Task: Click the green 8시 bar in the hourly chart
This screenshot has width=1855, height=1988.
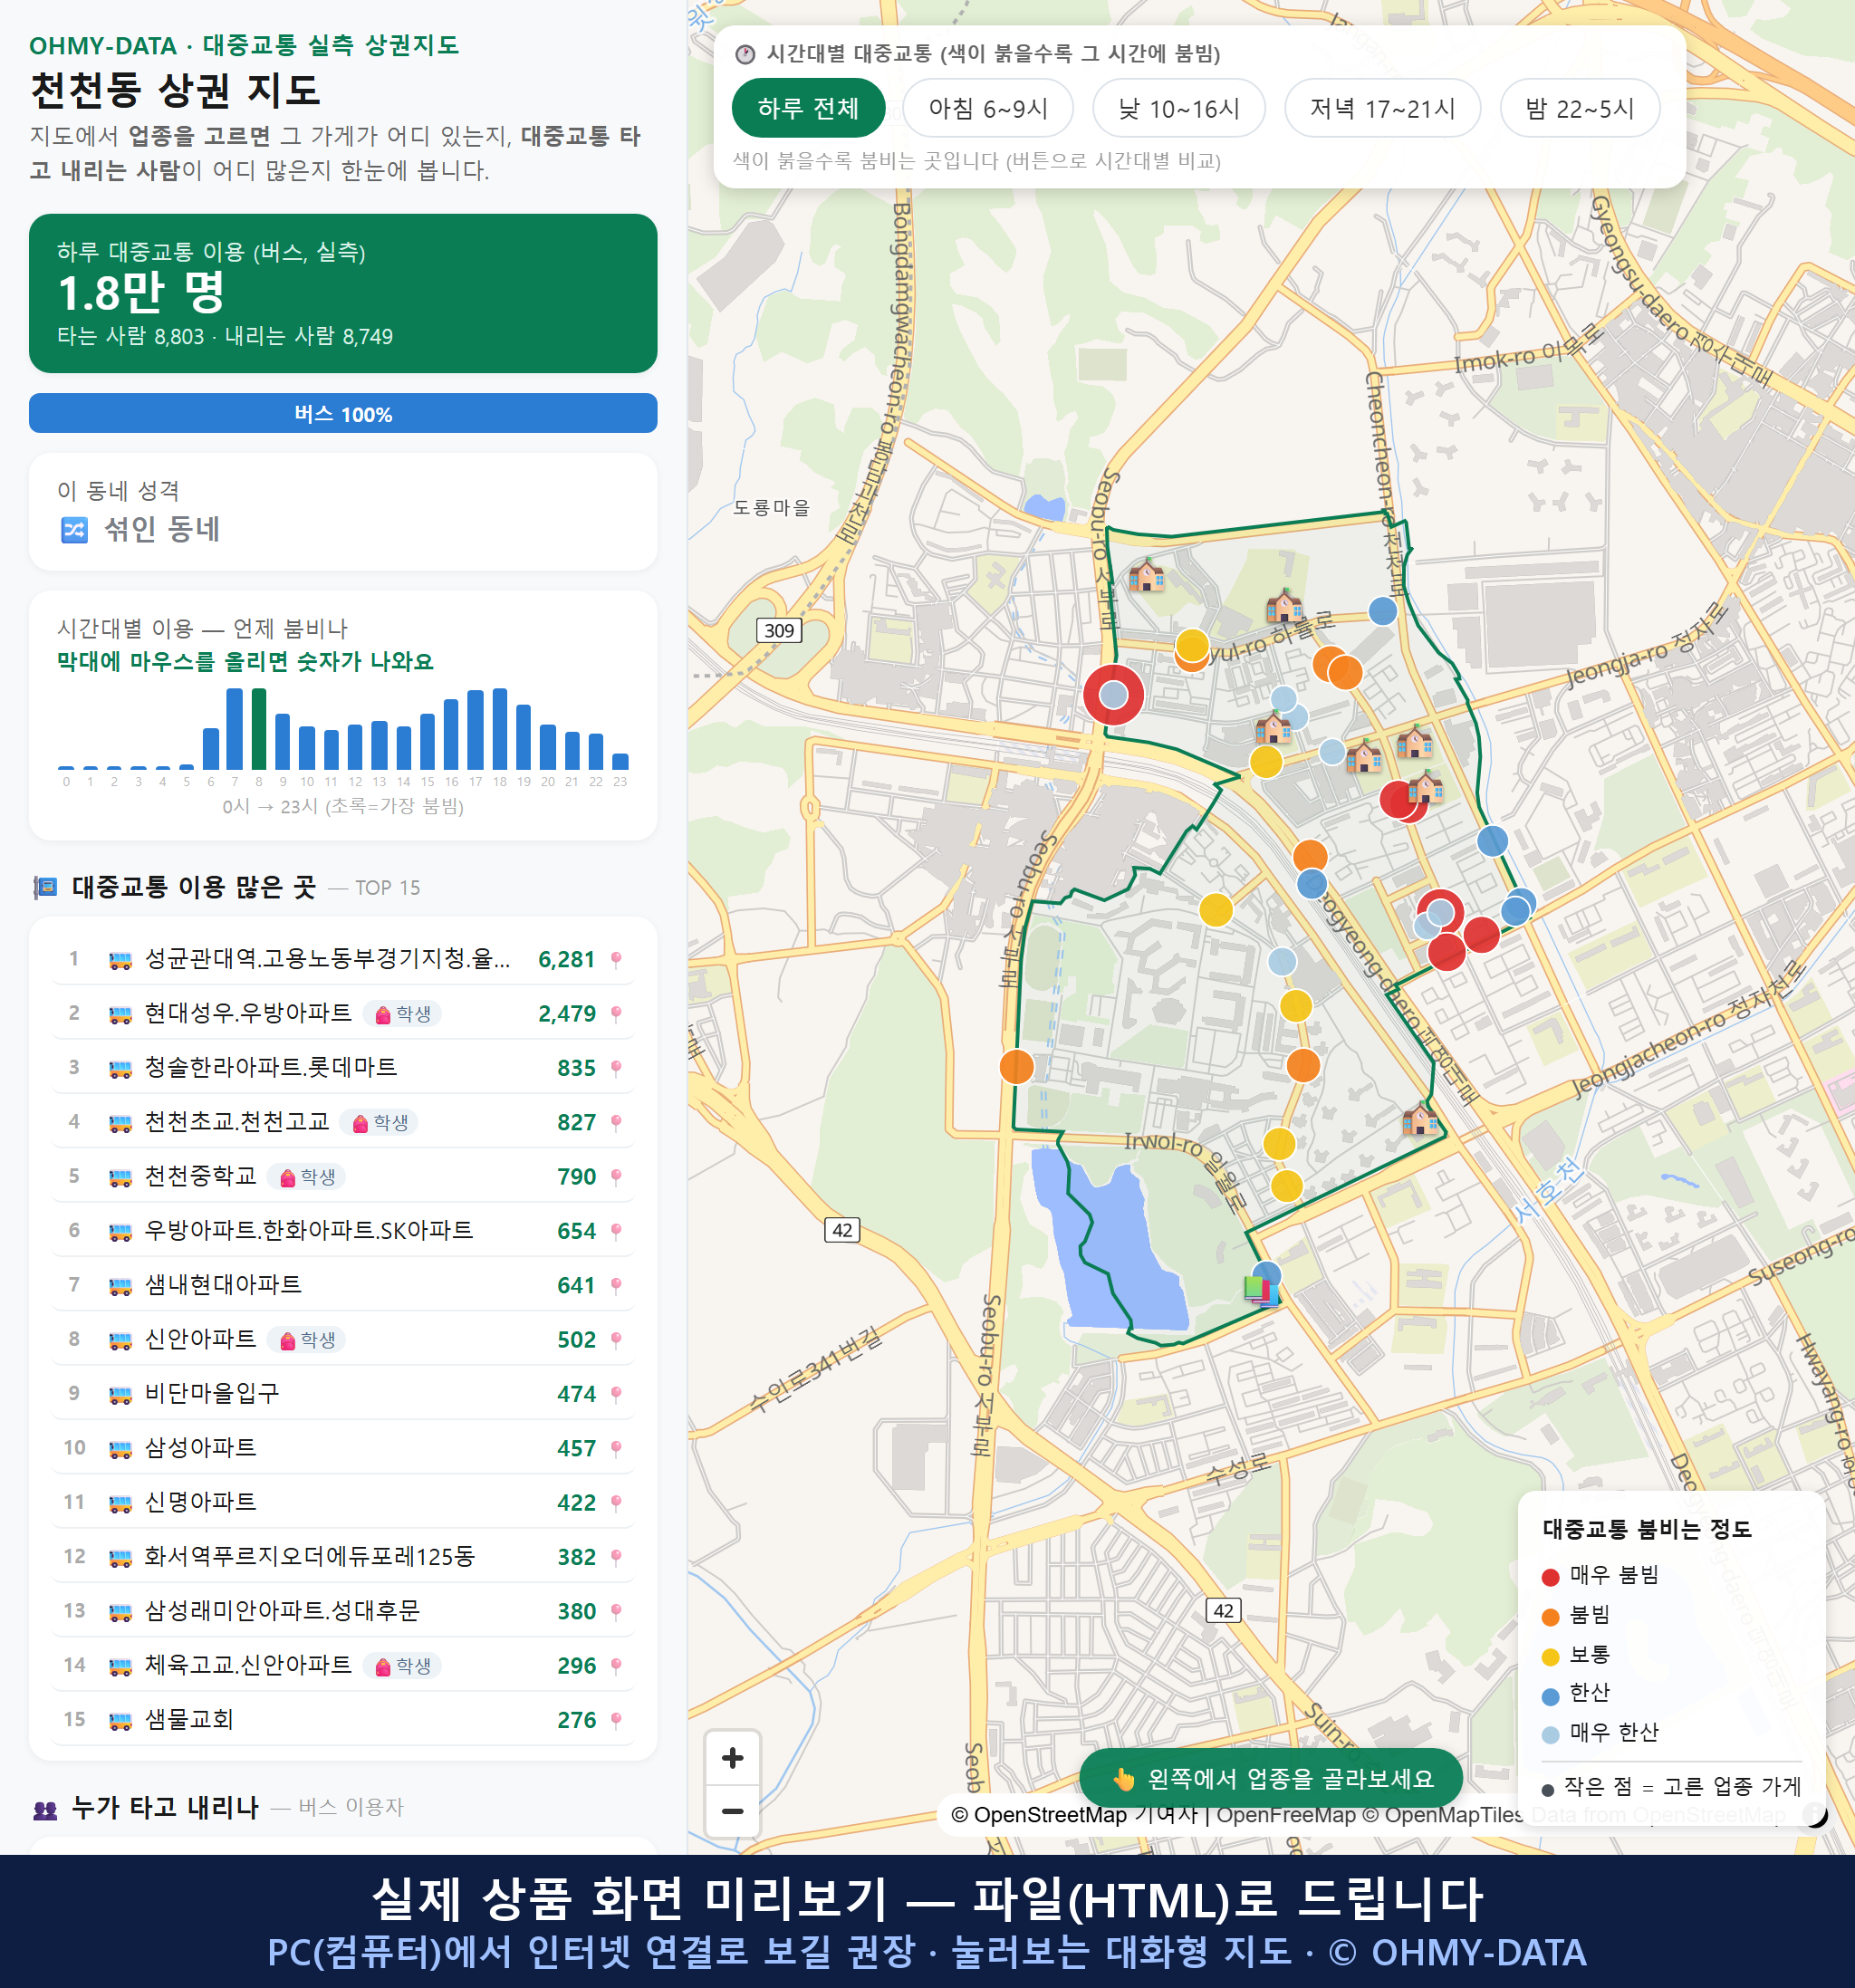Action: [259, 729]
